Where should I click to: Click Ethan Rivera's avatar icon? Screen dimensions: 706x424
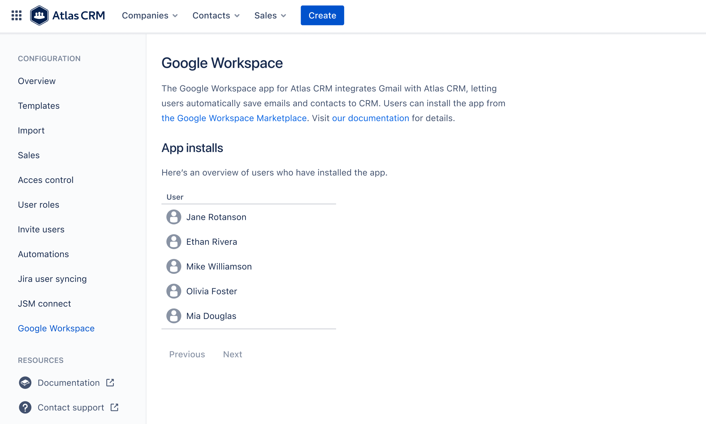(173, 242)
